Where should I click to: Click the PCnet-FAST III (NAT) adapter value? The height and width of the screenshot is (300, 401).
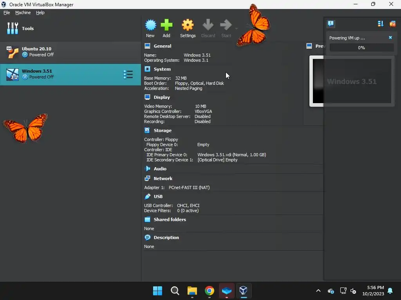point(189,187)
